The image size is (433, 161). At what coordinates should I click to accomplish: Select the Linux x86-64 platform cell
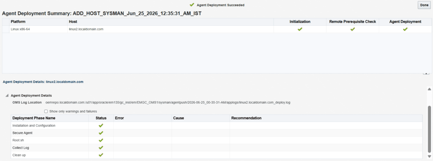coord(38,29)
